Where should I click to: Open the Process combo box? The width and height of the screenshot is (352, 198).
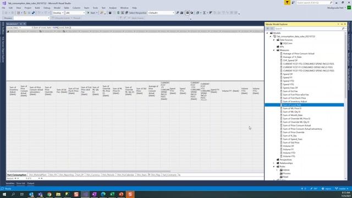31,18
